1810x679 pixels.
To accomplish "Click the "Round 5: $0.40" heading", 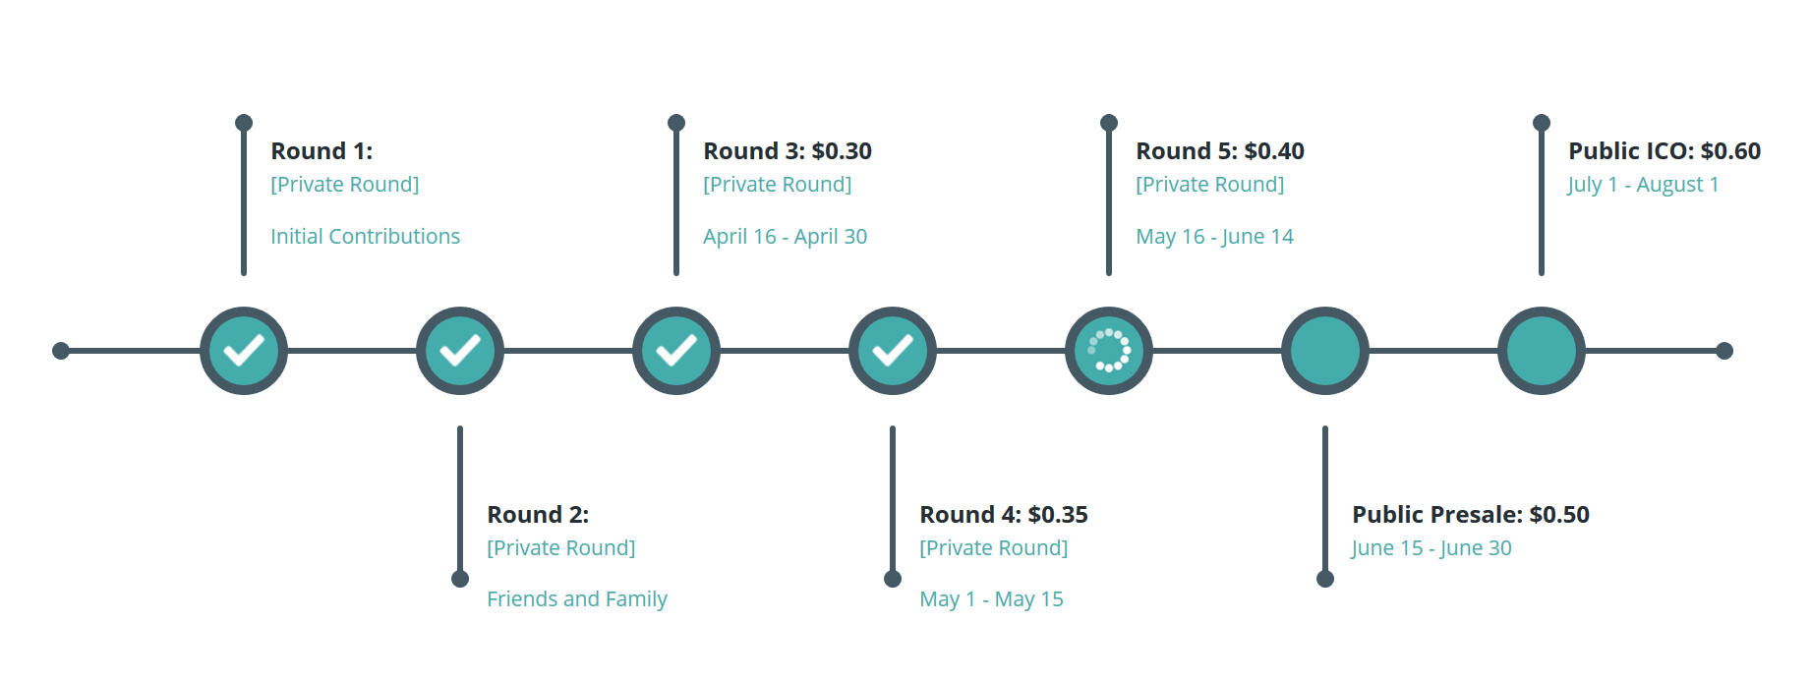I will point(1220,151).
